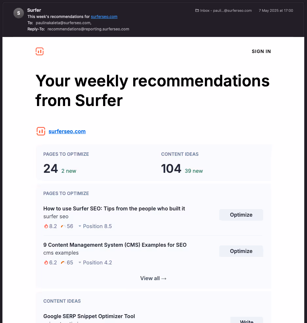Click flame icon next to 8.2 score
Viewport: 307px width, 323px height.
pos(46,226)
